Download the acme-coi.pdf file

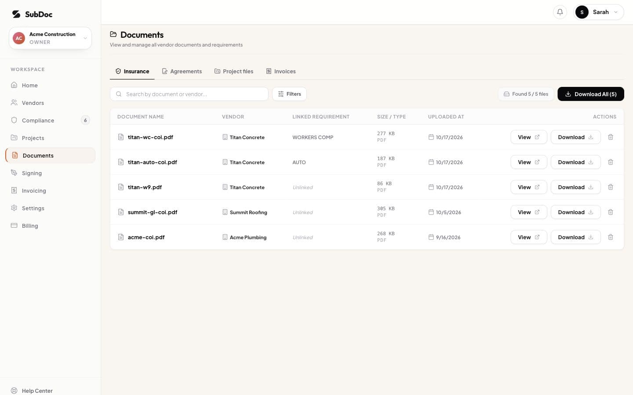tap(576, 237)
